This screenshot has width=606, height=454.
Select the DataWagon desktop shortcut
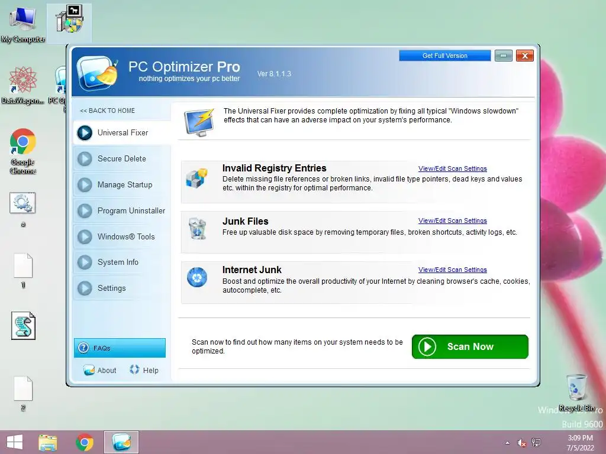[22, 85]
